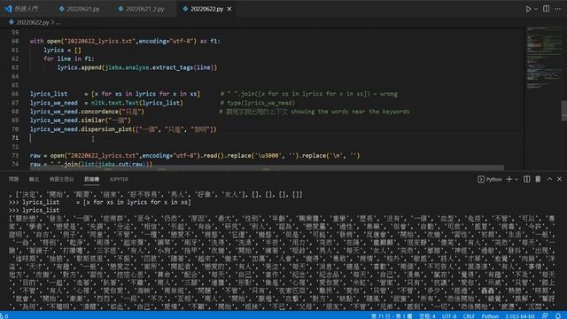Click line number 66 in the gutter

(15, 94)
